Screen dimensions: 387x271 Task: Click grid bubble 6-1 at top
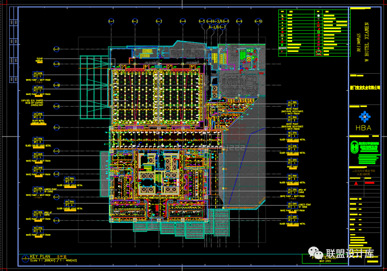point(111,21)
